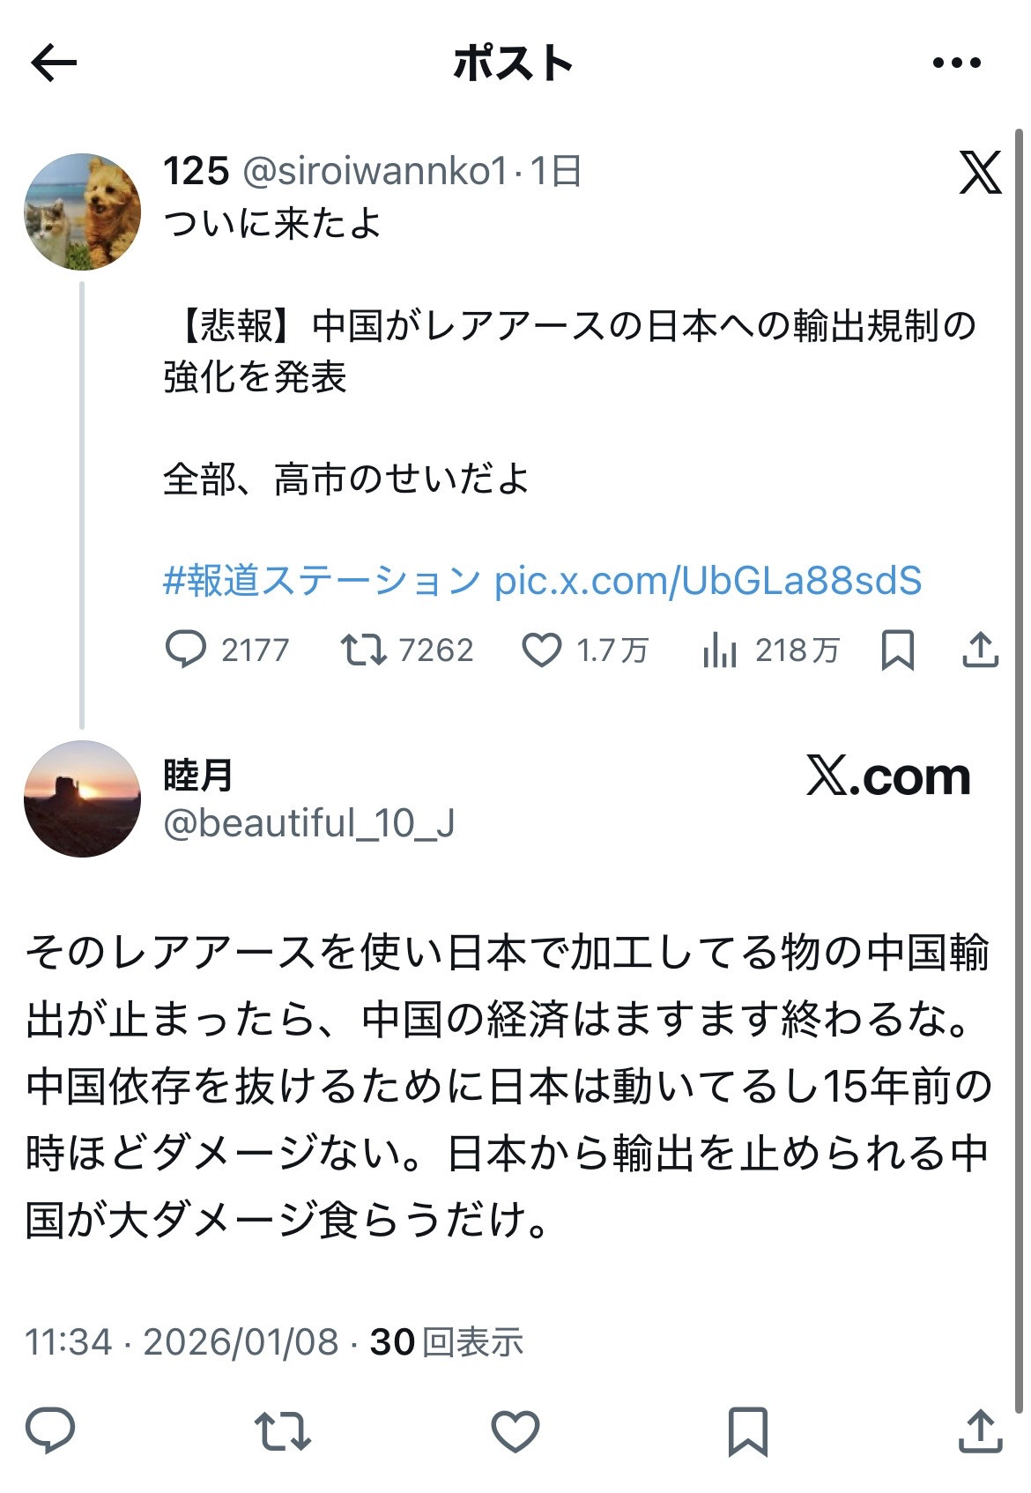Image resolution: width=1031 pixels, height=1493 pixels.
Task: Like 睦月's post with the bottom heart
Action: [x=515, y=1430]
